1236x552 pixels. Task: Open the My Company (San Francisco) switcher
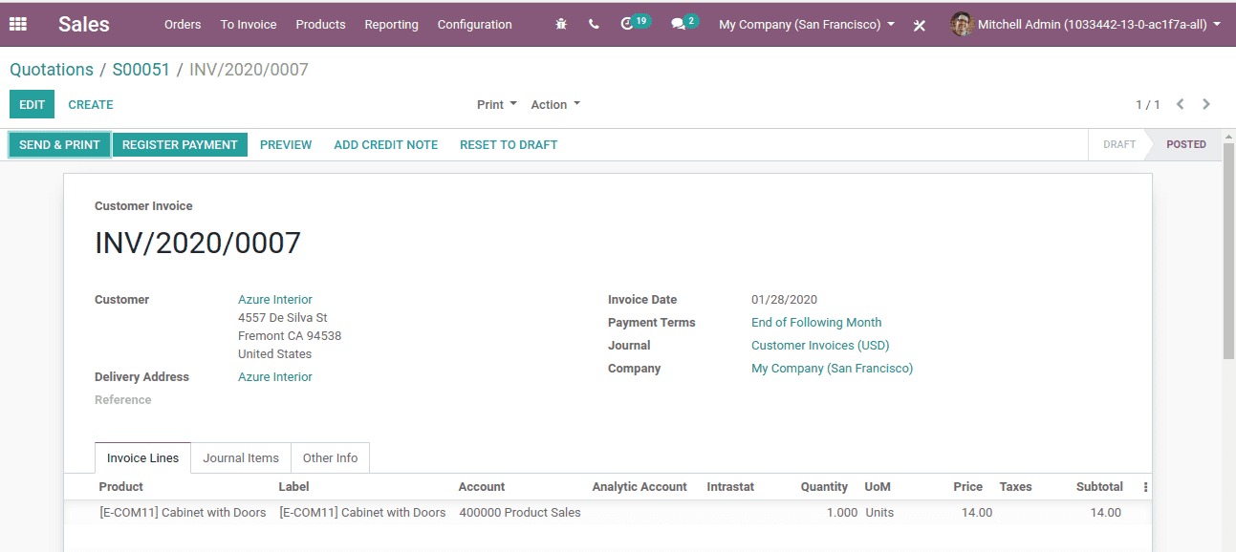[x=806, y=25]
